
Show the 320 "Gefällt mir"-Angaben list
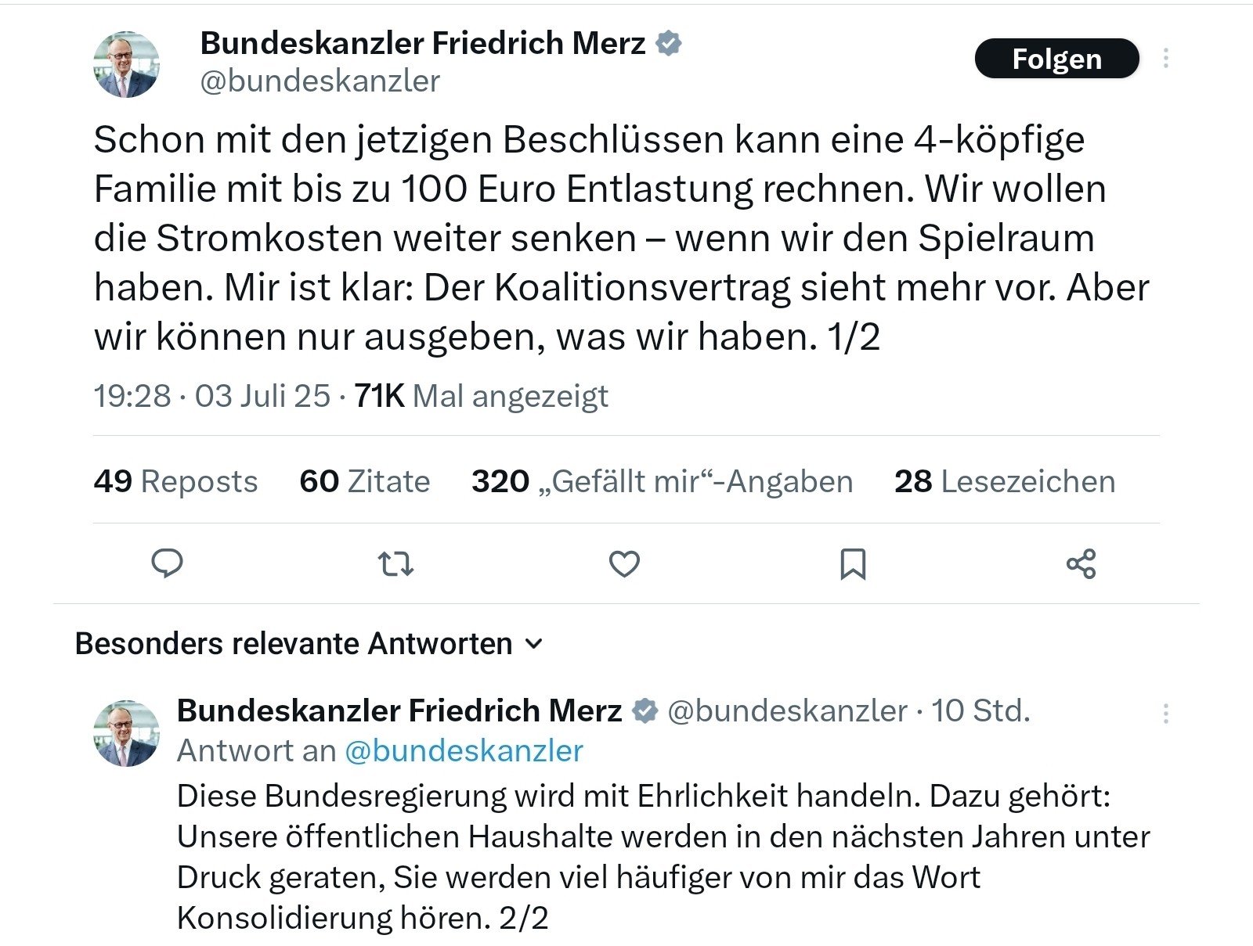point(662,481)
